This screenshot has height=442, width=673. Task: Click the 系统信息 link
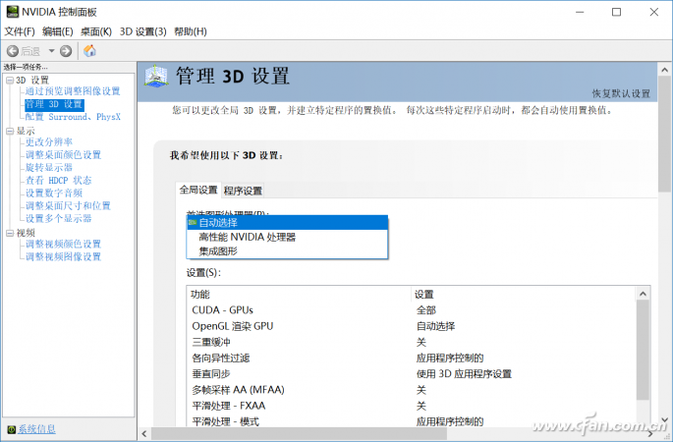(36, 429)
